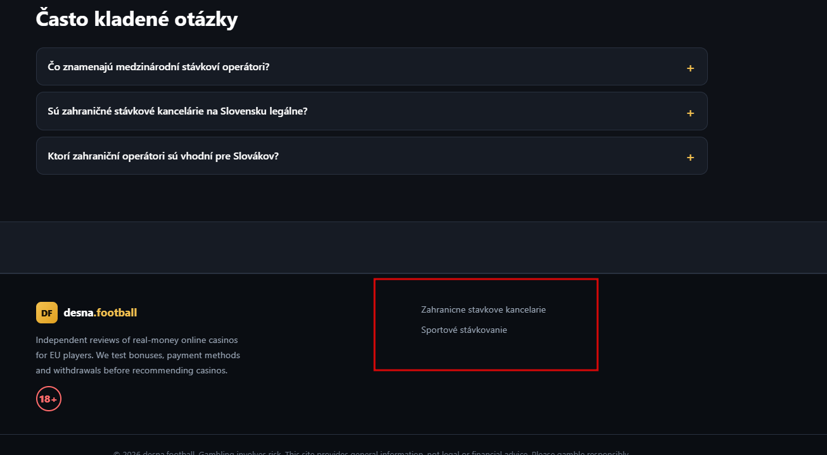The height and width of the screenshot is (455, 827).
Task: Click the yellow '.football' part of the logo text
Action: coord(115,313)
